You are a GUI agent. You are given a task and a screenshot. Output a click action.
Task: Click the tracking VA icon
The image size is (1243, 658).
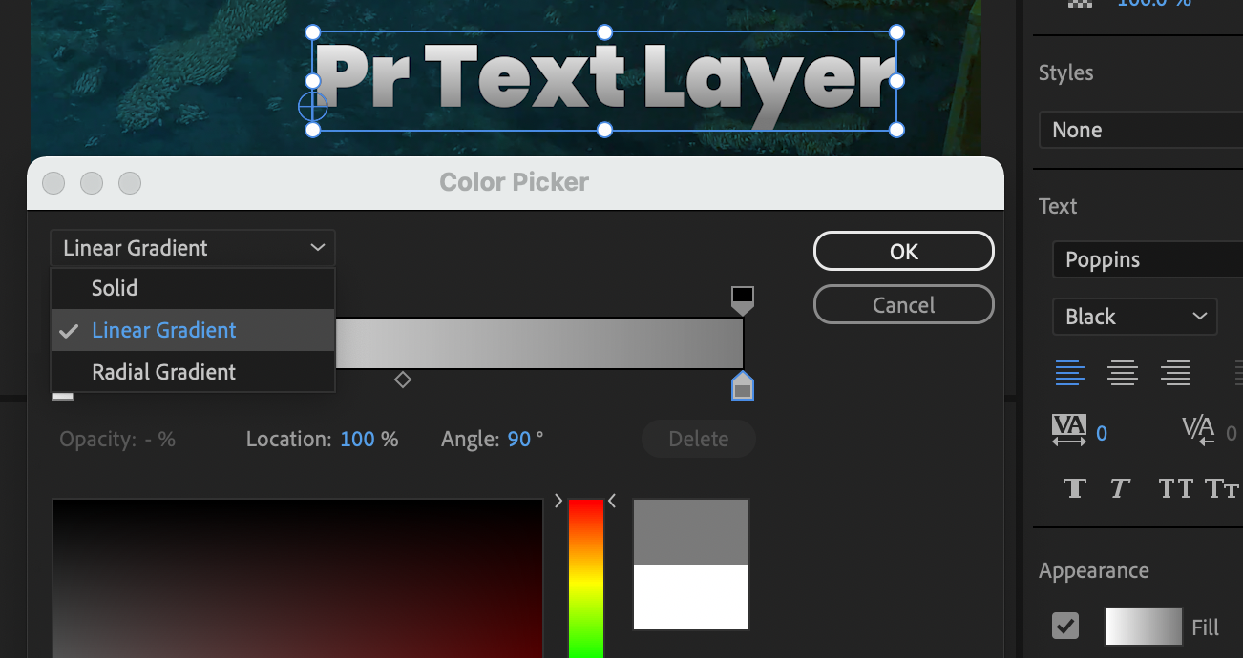(x=1069, y=430)
